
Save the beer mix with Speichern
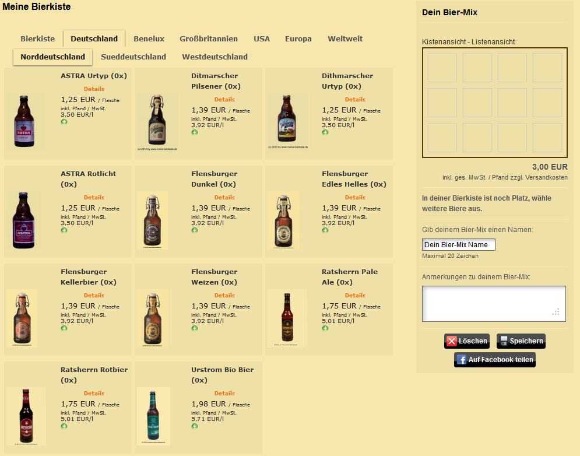pyautogui.click(x=521, y=341)
